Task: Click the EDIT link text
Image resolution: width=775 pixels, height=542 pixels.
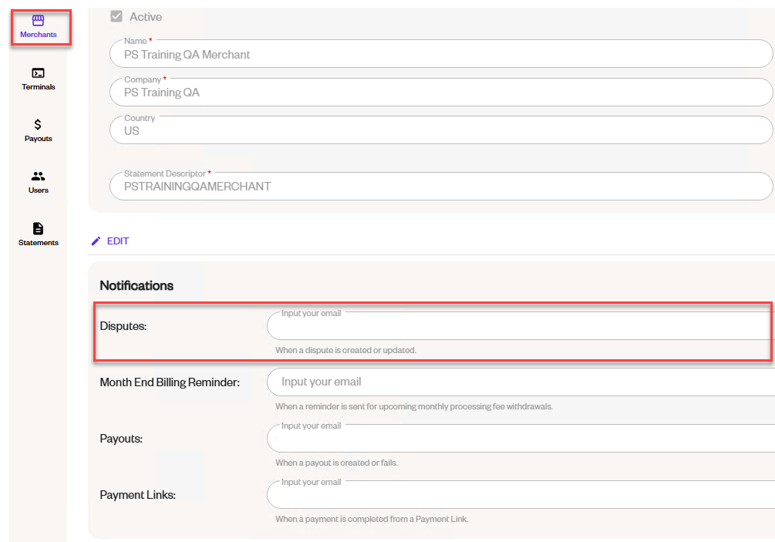Action: pyautogui.click(x=118, y=241)
